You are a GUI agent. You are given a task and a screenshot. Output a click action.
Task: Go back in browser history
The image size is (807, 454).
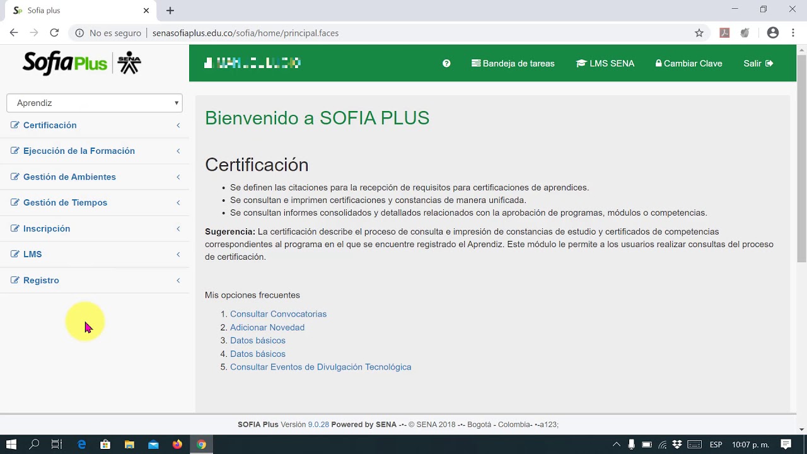[x=14, y=33]
